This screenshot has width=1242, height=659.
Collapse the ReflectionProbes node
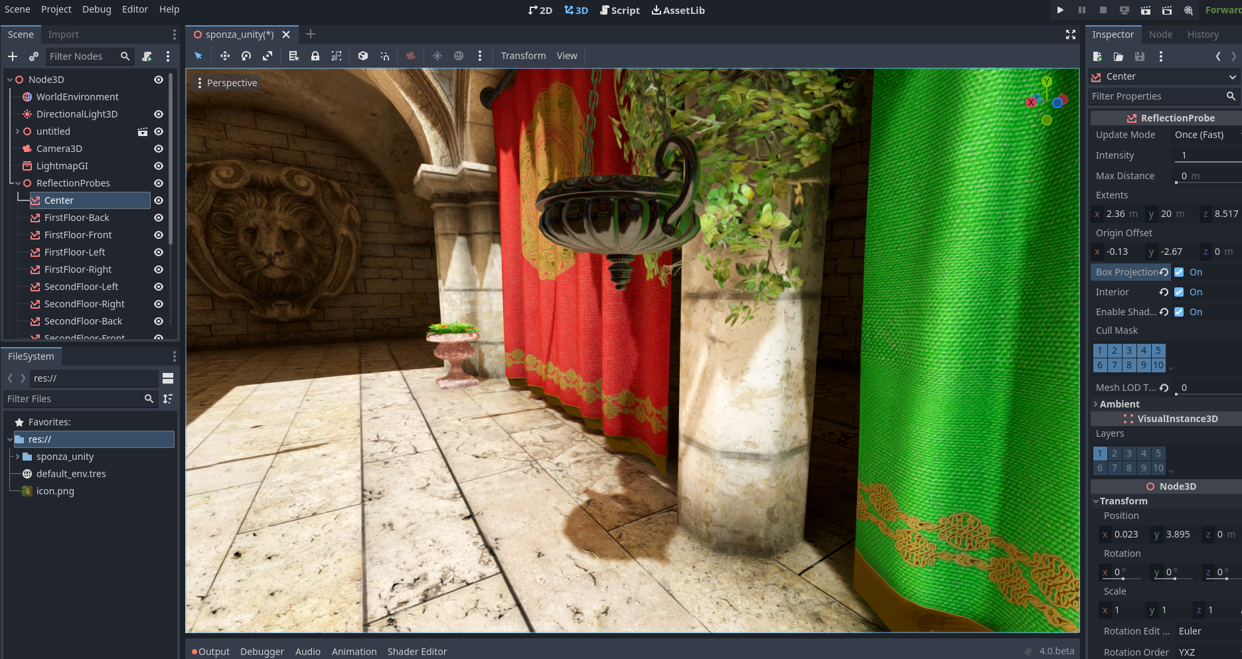(x=18, y=183)
